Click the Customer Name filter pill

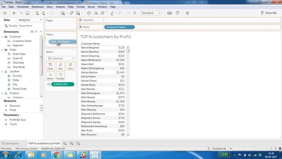62,42
